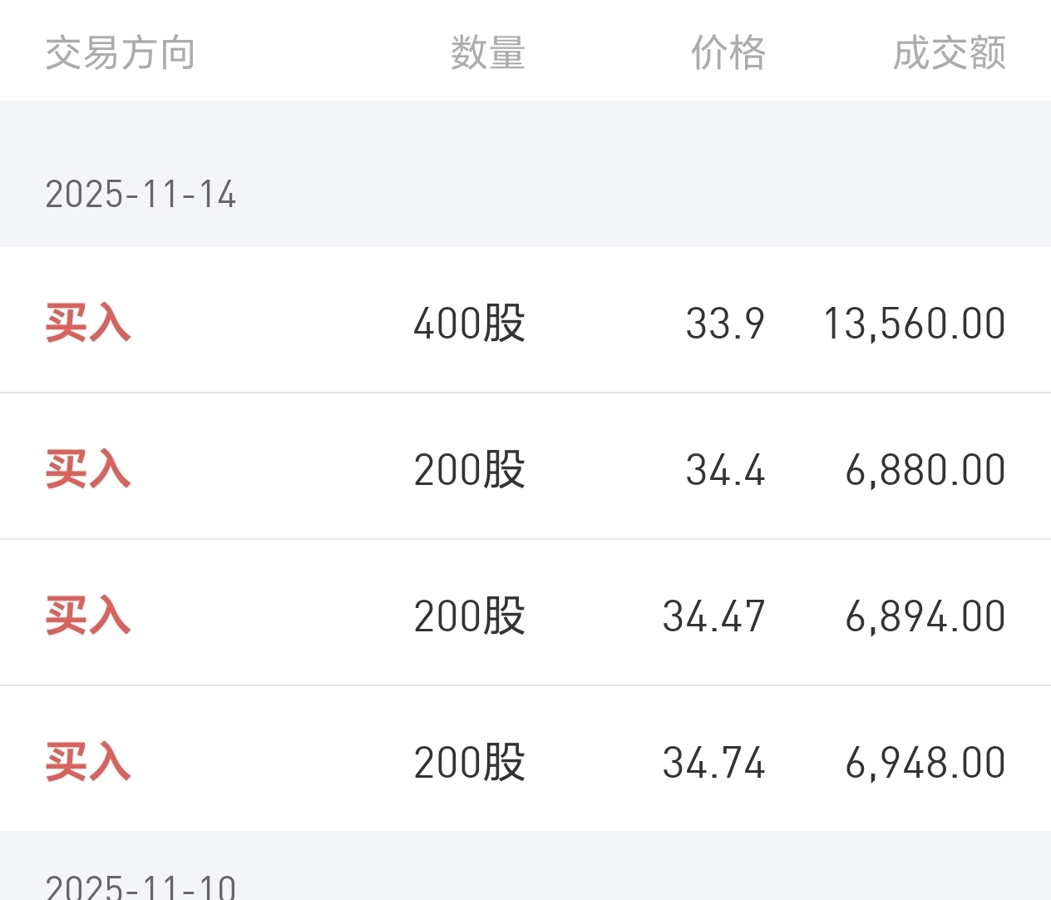This screenshot has height=900, width=1051.
Task: Tap 买入 in the 34.47 price row
Action: 88,616
